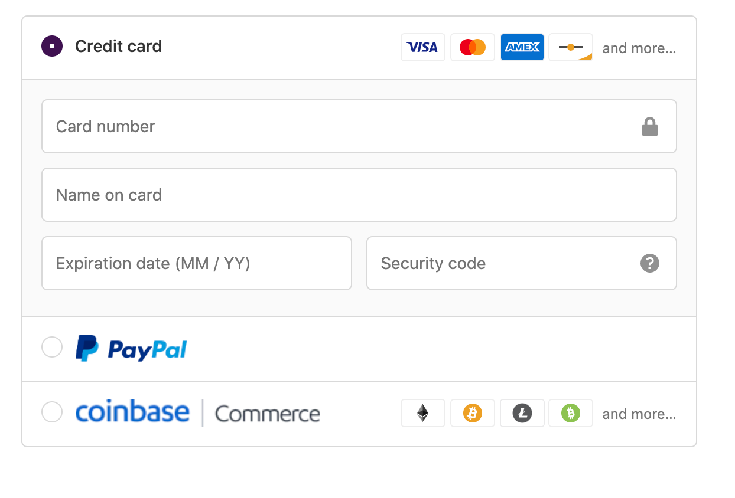Focus the Card number input field
The width and height of the screenshot is (735, 498).
343,126
